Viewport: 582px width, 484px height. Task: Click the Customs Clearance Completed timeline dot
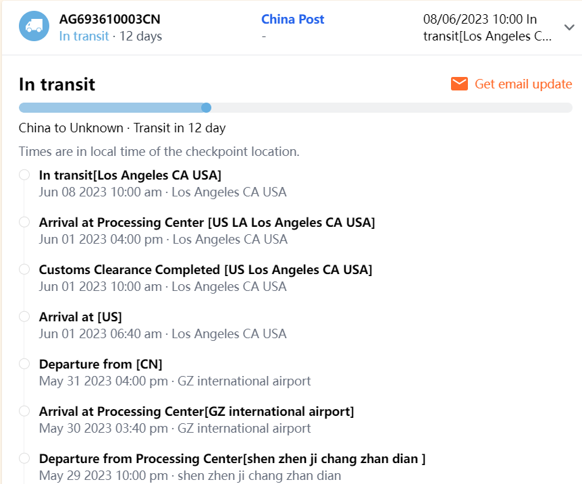click(24, 269)
